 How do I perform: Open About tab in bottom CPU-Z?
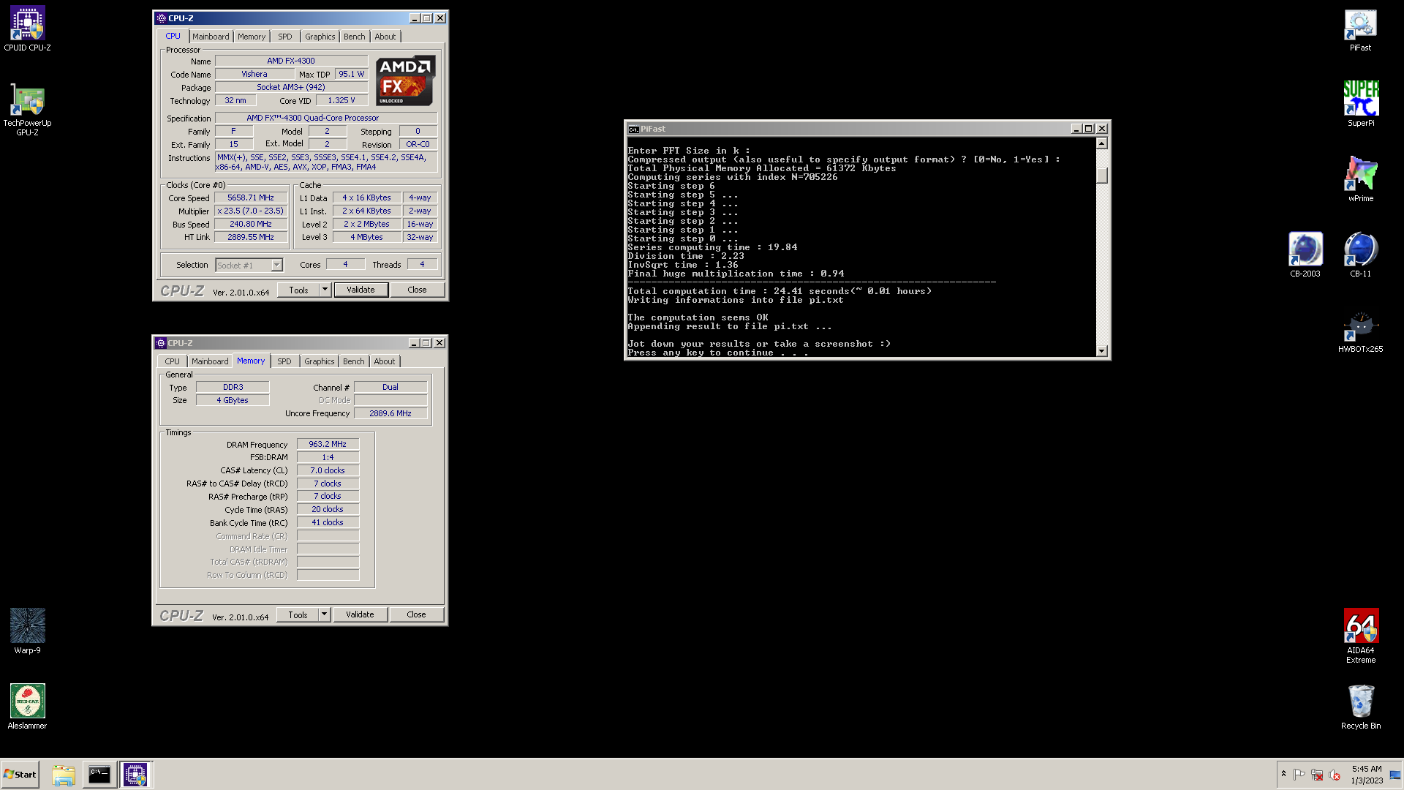click(x=385, y=361)
